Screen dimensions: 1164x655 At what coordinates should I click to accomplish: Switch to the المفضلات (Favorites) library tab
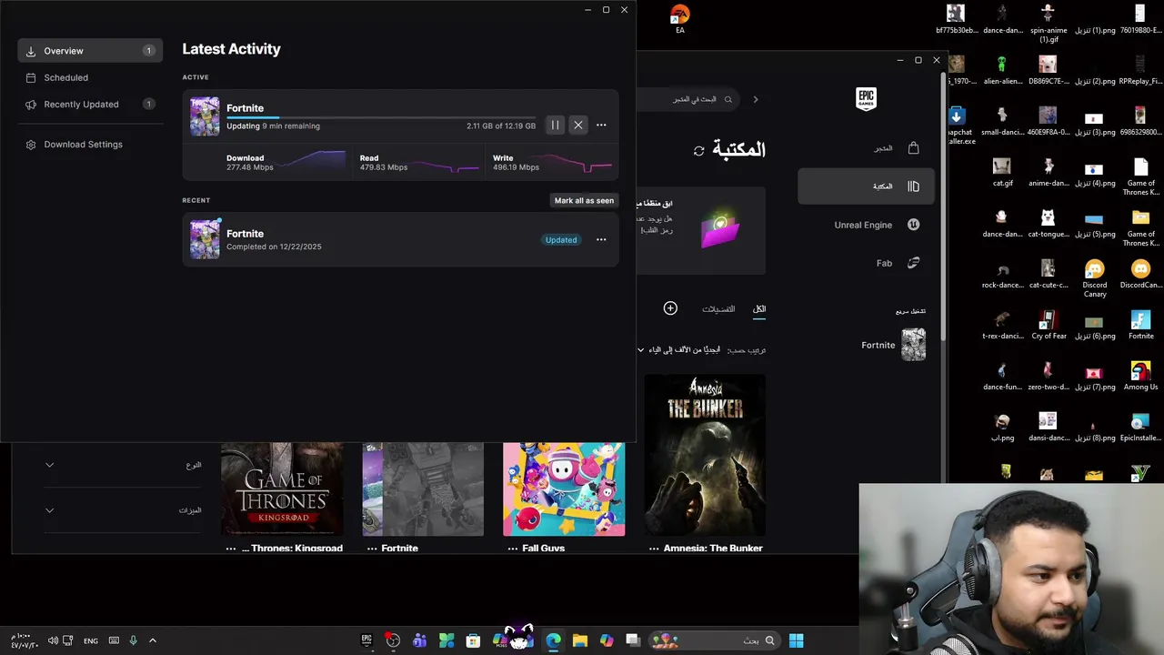coord(718,309)
